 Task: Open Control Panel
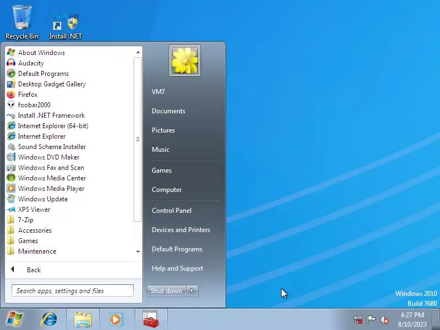172,211
